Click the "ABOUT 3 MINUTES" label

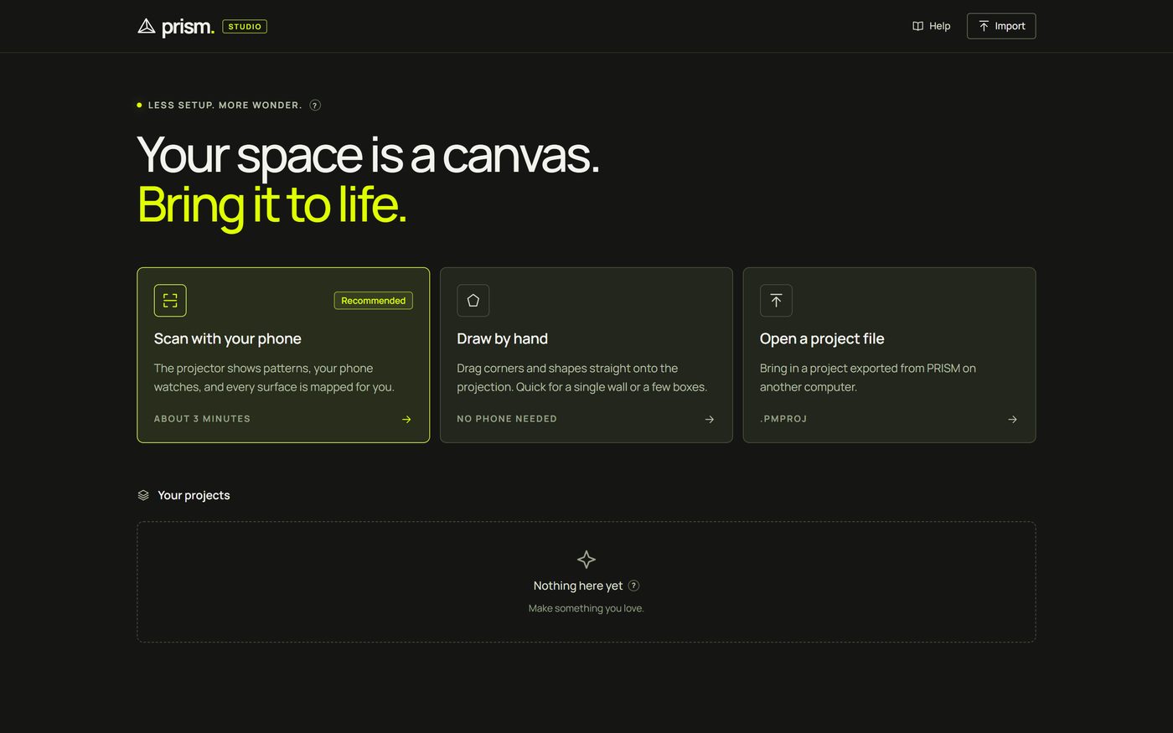pyautogui.click(x=202, y=419)
